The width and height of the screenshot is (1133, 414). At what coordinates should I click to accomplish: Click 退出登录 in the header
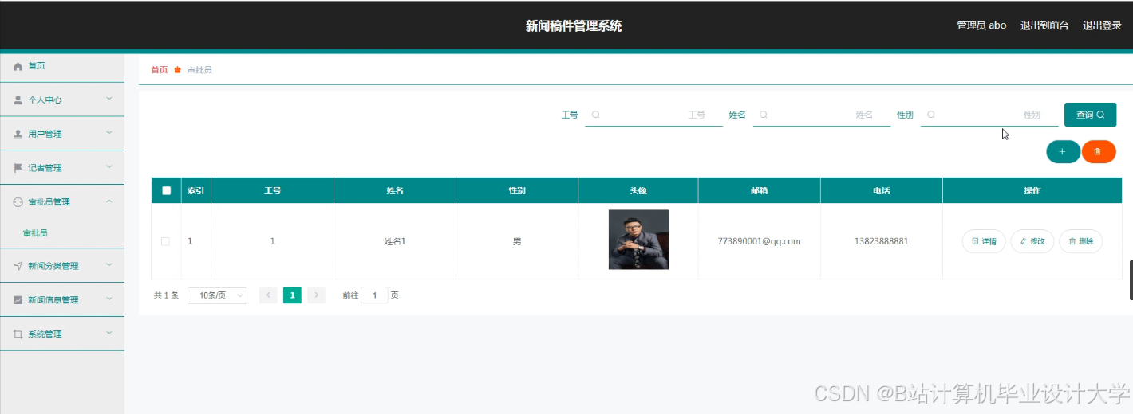pyautogui.click(x=1102, y=25)
